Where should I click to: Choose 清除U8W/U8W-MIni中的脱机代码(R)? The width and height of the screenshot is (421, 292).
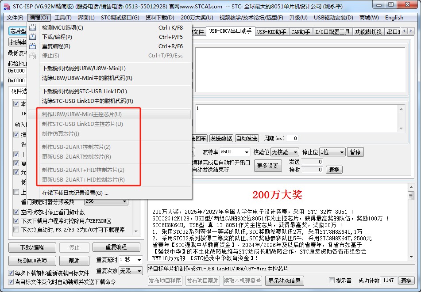pos(109,78)
